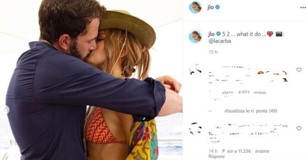This screenshot has height=160, width=306.
Task: Click the jlo avatar in post header
Action: point(196,7)
